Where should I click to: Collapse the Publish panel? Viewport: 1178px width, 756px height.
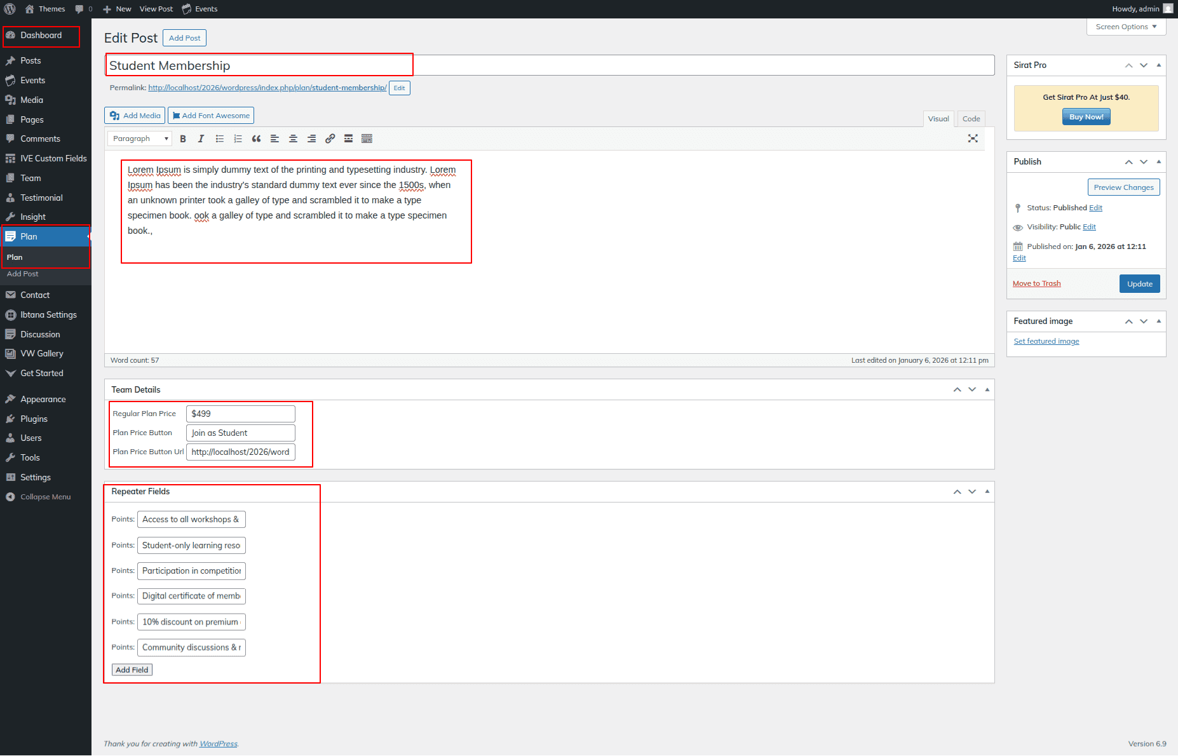1158,162
